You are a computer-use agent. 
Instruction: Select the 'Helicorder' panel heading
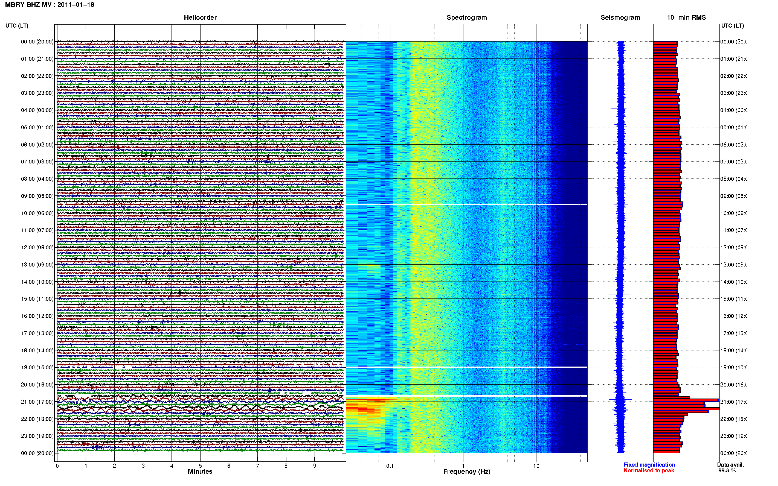tap(200, 18)
